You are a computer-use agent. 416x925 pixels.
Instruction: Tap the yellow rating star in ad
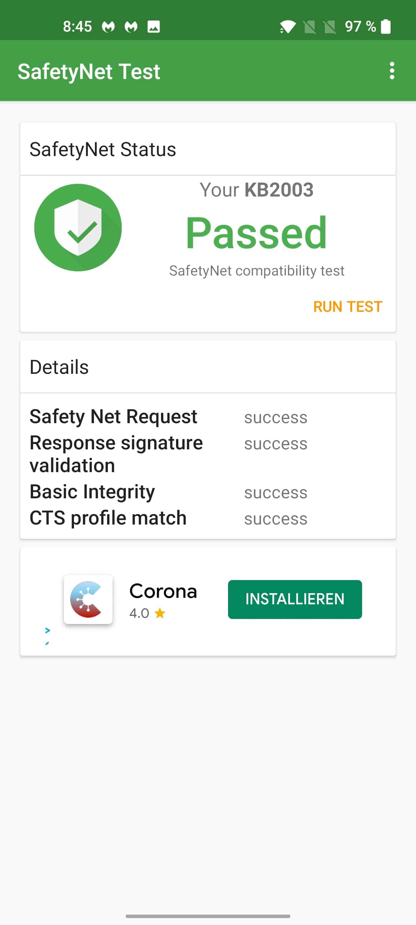[159, 613]
